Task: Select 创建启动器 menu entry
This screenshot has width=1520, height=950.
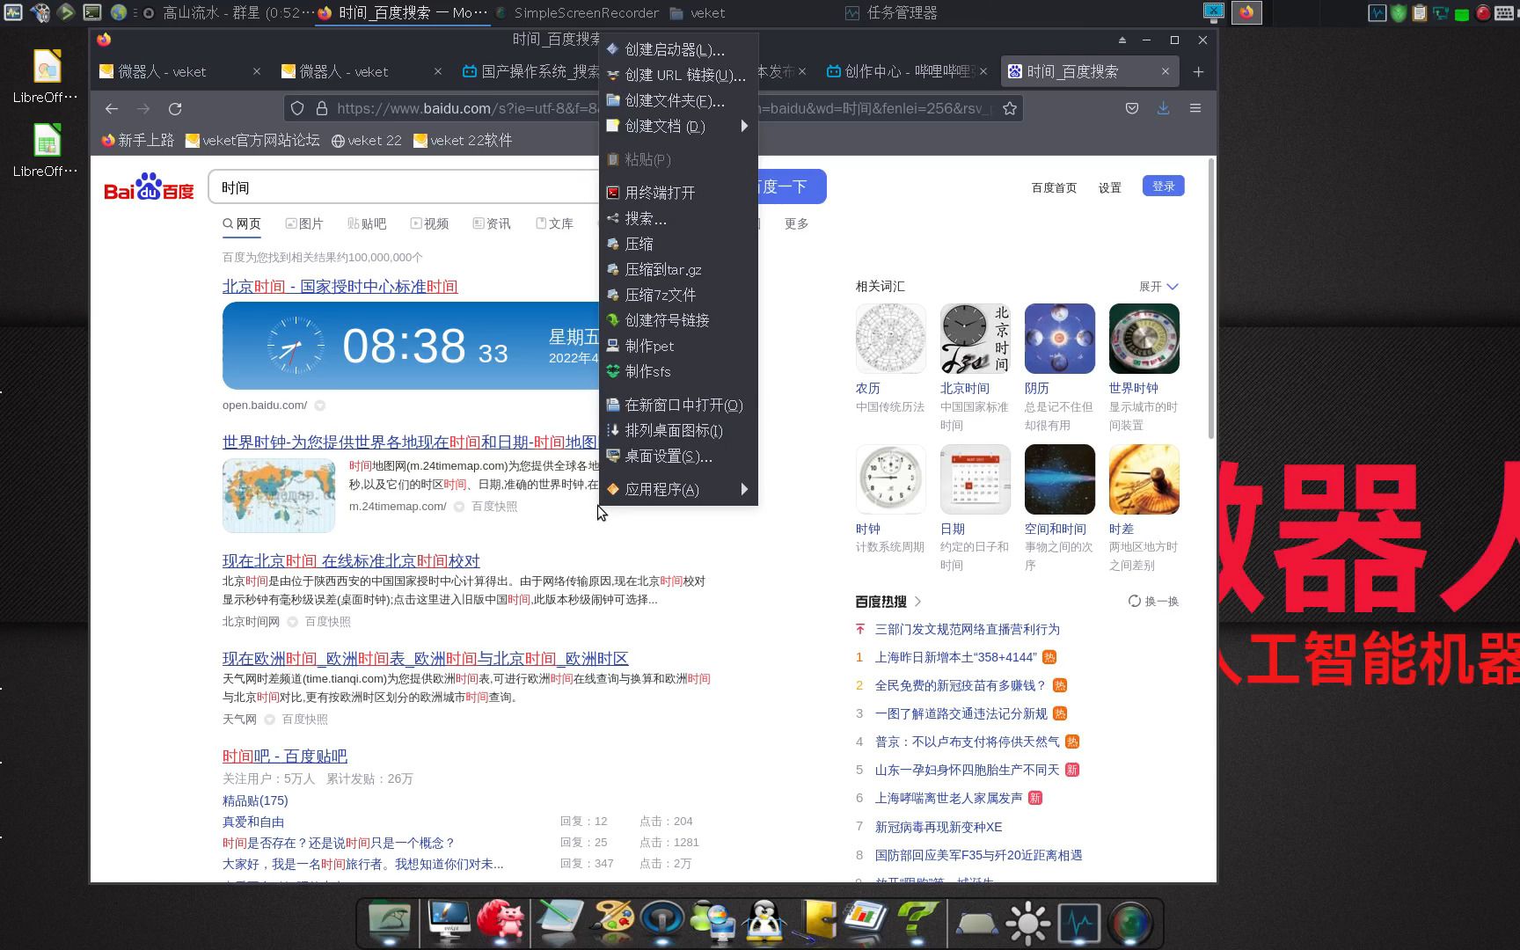Action: [x=678, y=50]
